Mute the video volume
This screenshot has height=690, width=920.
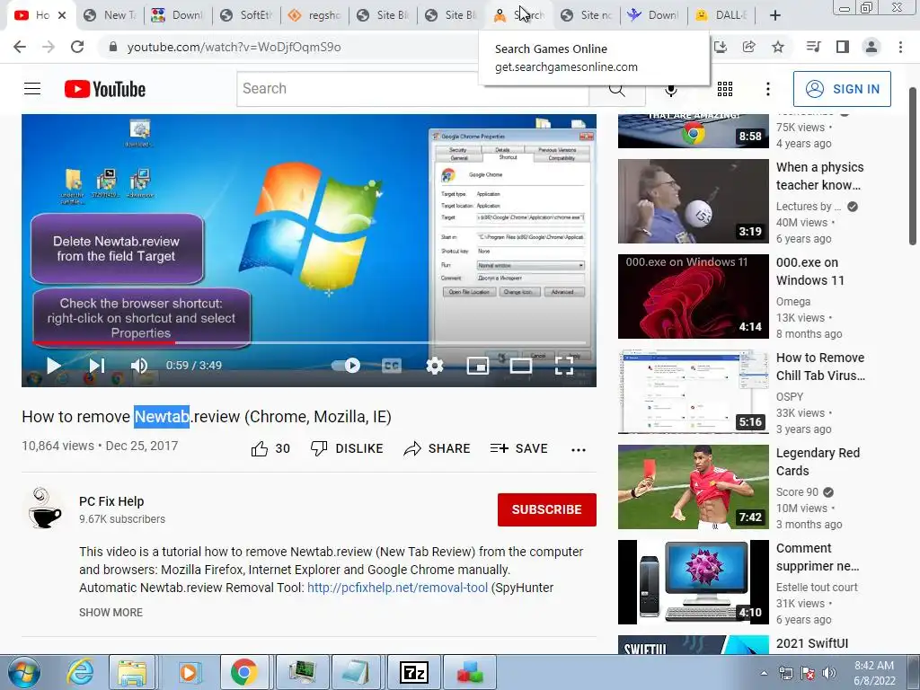click(139, 366)
